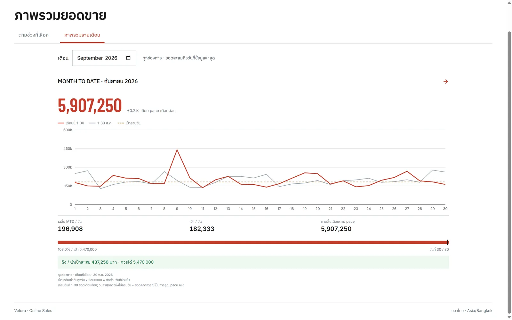Click the green 437,250 บาท status banner
The width and height of the screenshot is (512, 320).
pos(253,262)
